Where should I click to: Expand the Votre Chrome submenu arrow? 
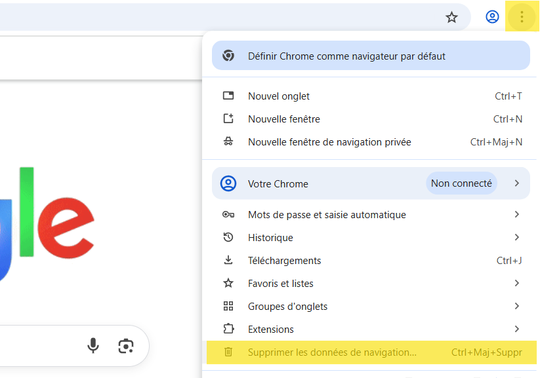pyautogui.click(x=517, y=183)
